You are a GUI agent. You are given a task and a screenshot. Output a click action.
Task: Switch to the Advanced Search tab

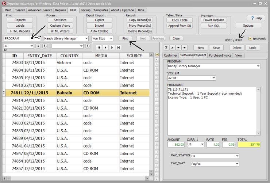point(40,10)
